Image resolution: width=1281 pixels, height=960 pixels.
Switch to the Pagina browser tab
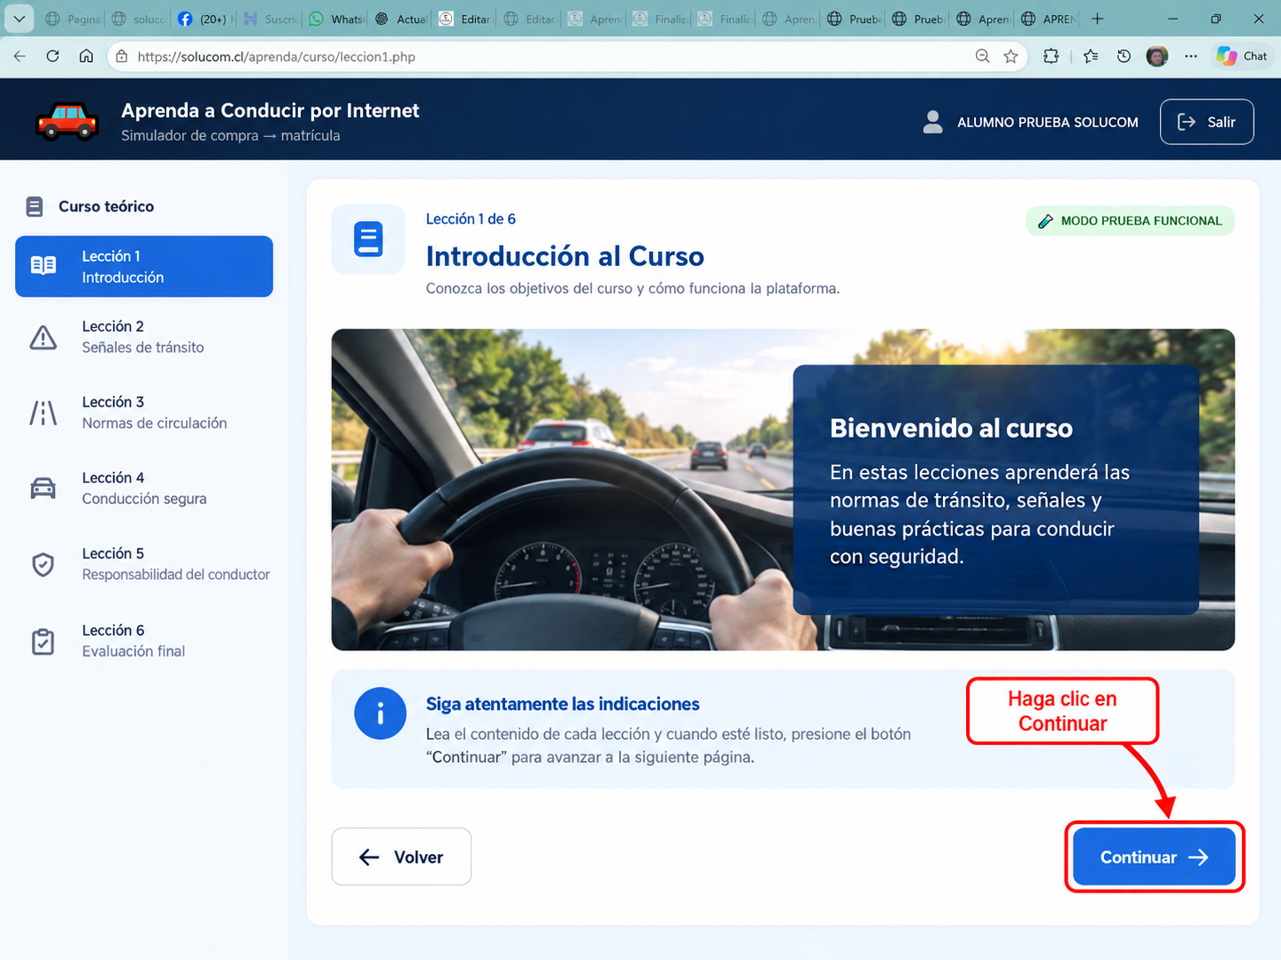tap(73, 19)
